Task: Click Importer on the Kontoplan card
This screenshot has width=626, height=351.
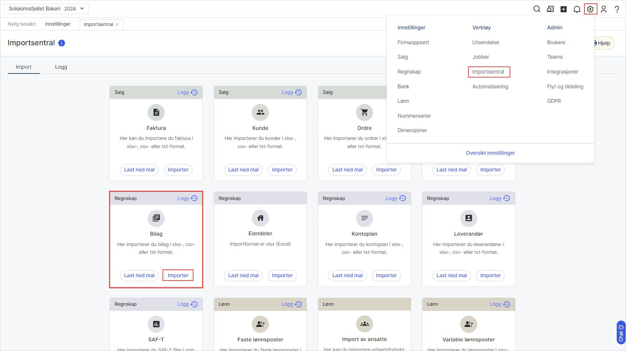Action: click(386, 275)
